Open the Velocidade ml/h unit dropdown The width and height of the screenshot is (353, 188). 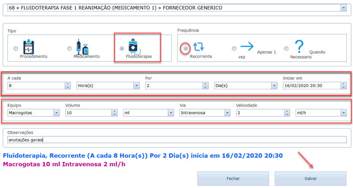[x=344, y=113]
